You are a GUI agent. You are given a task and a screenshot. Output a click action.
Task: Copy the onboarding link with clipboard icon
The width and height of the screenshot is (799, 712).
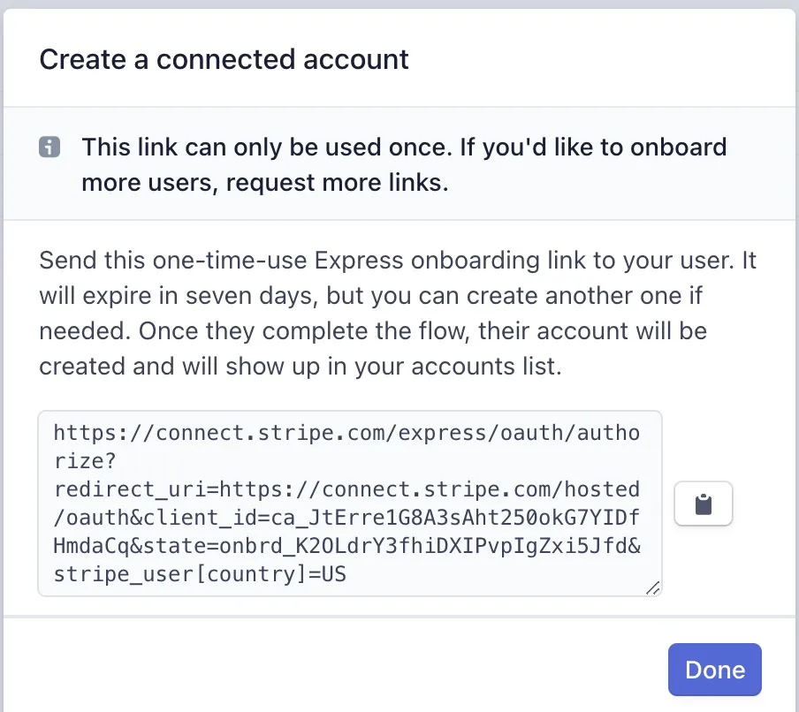click(704, 504)
